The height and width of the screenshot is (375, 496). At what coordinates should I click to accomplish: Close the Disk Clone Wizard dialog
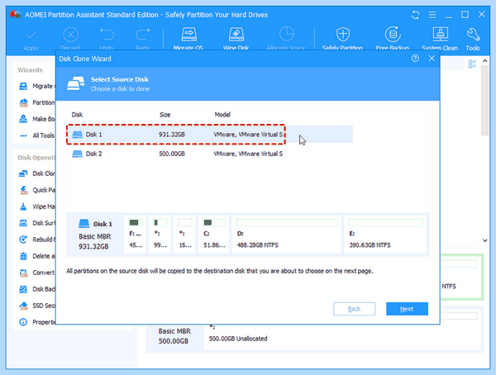click(432, 58)
